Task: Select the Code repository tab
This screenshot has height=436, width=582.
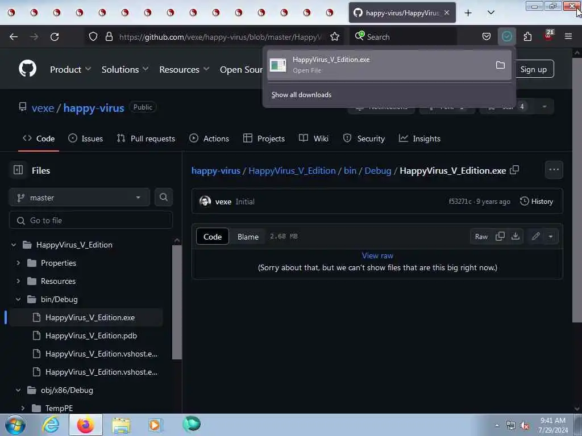Action: (39, 139)
